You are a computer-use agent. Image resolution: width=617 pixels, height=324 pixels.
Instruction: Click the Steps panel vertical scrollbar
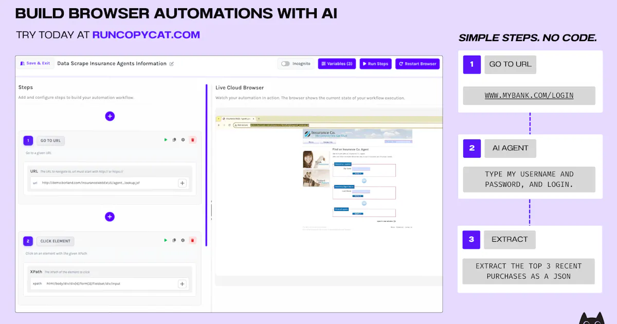207,165
